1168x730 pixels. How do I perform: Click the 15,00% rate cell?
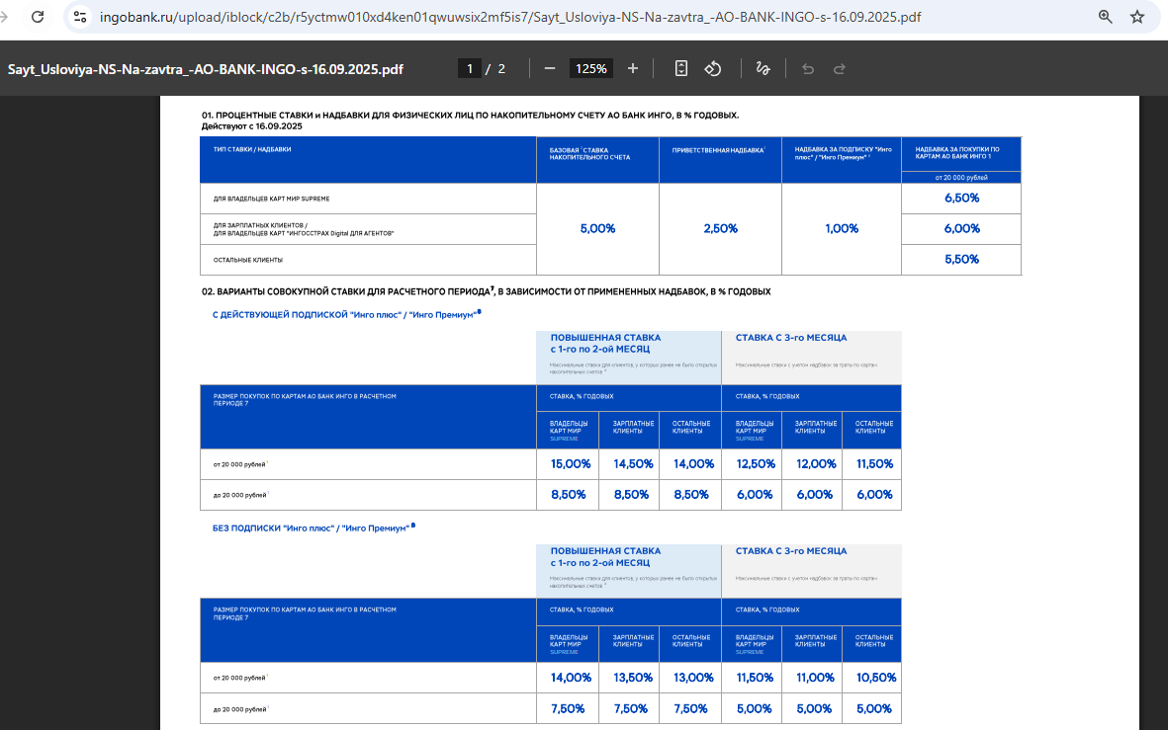[571, 464]
